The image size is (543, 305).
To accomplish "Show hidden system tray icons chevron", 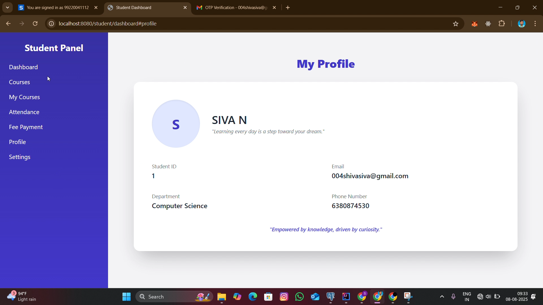I will (x=442, y=297).
